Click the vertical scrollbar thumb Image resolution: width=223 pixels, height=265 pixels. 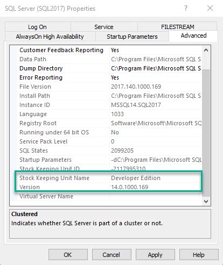[x=206, y=133]
